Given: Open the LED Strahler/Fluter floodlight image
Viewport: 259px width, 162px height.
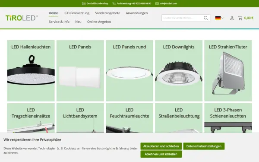Looking at the screenshot, I should coord(228,73).
